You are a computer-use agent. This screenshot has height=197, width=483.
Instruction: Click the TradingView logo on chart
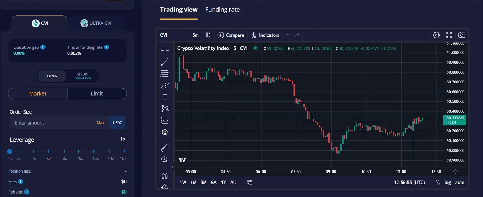182,160
